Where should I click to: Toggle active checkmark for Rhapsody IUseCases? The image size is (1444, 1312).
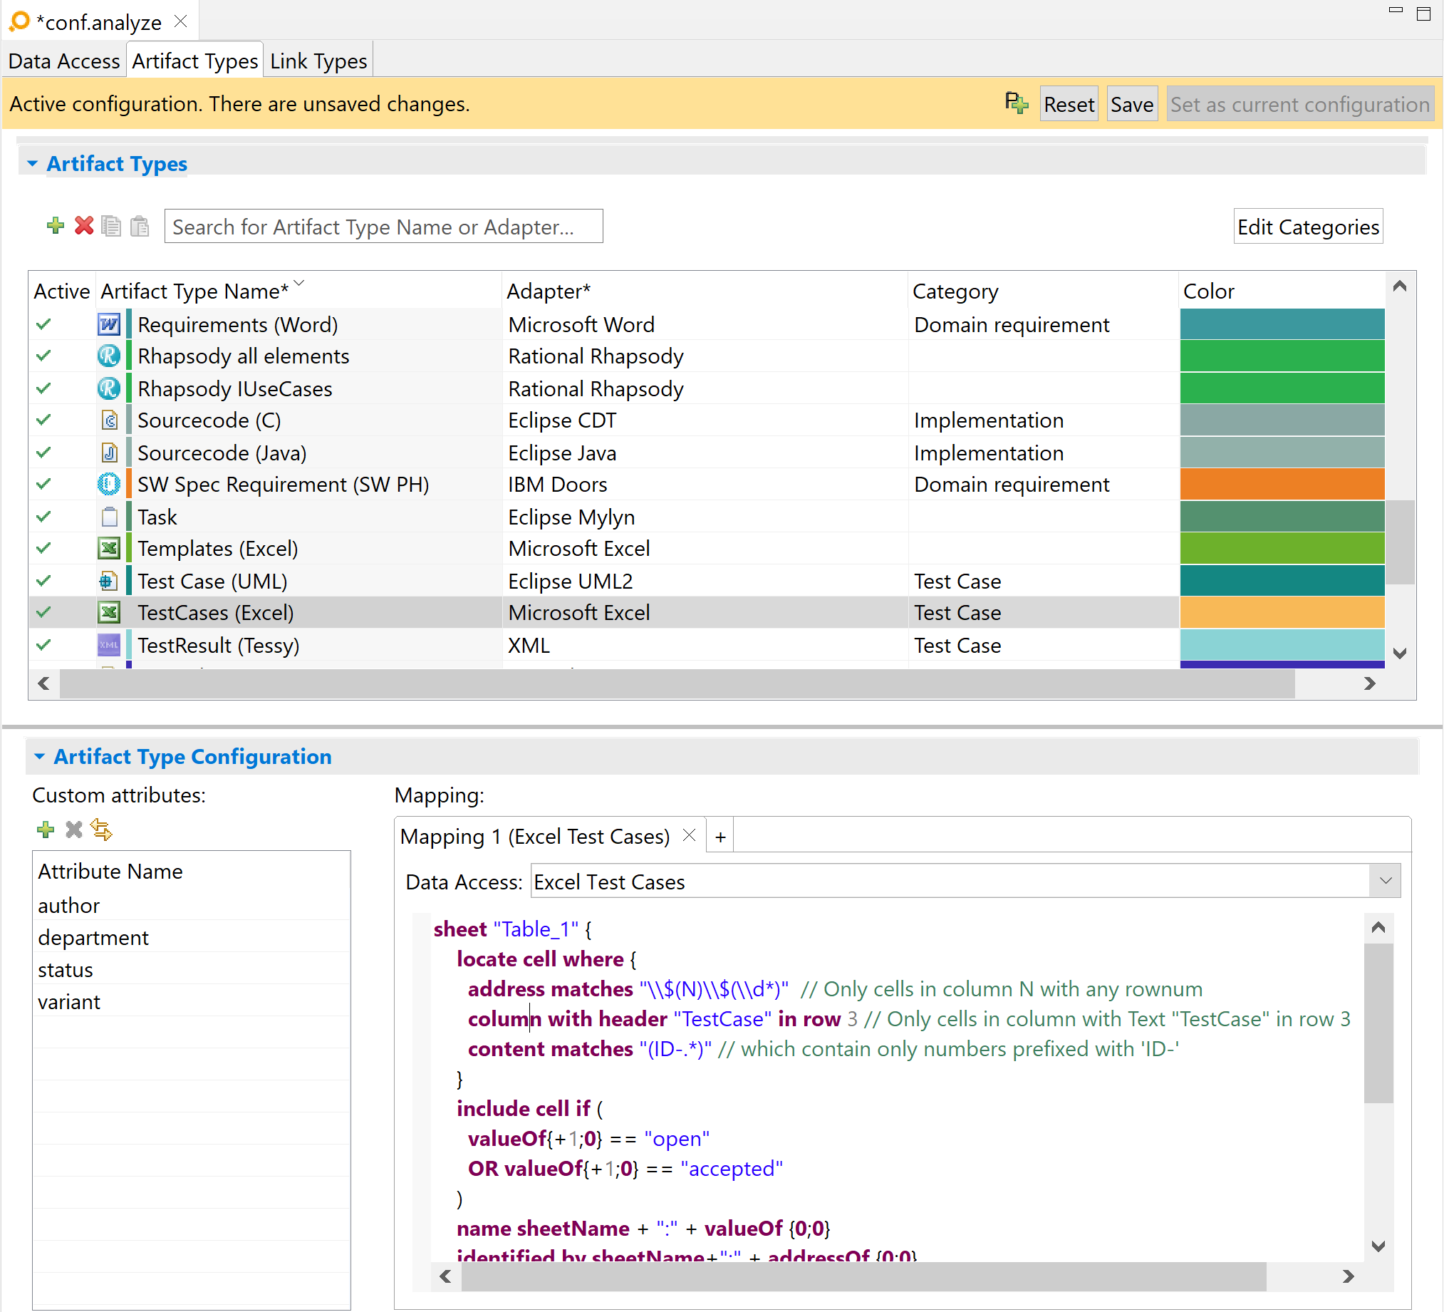pos(43,388)
